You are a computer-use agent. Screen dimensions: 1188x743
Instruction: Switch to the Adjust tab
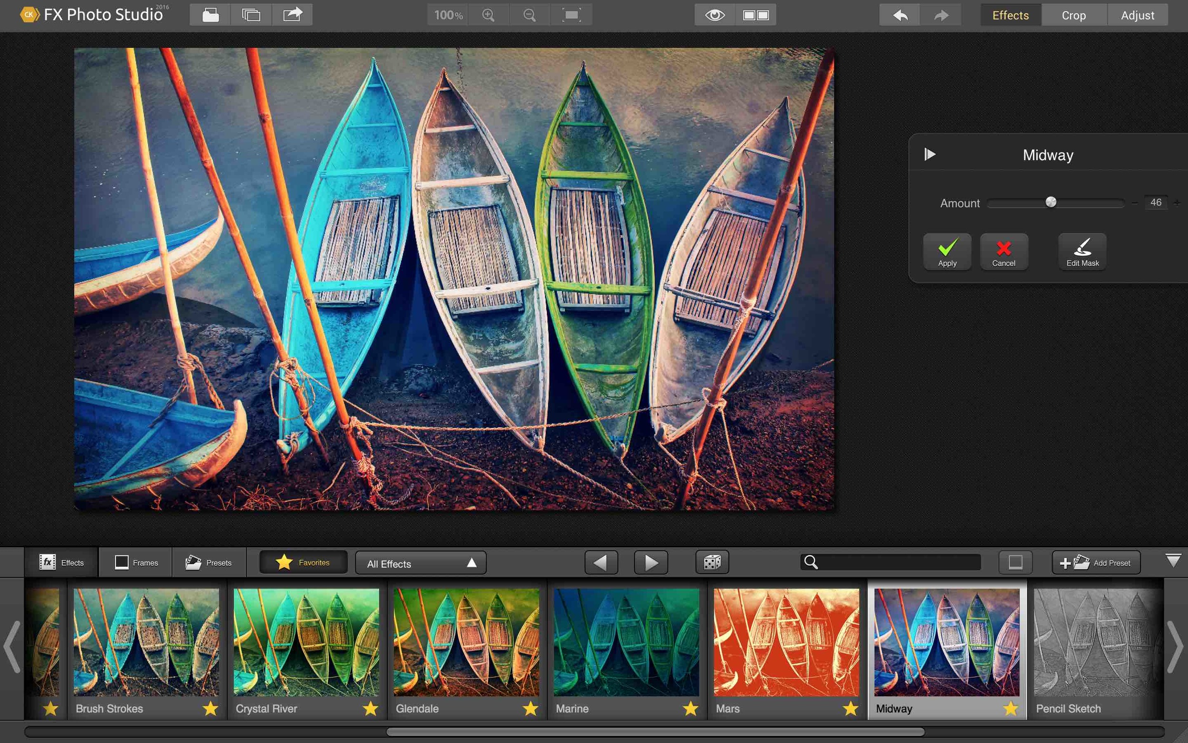pos(1138,15)
